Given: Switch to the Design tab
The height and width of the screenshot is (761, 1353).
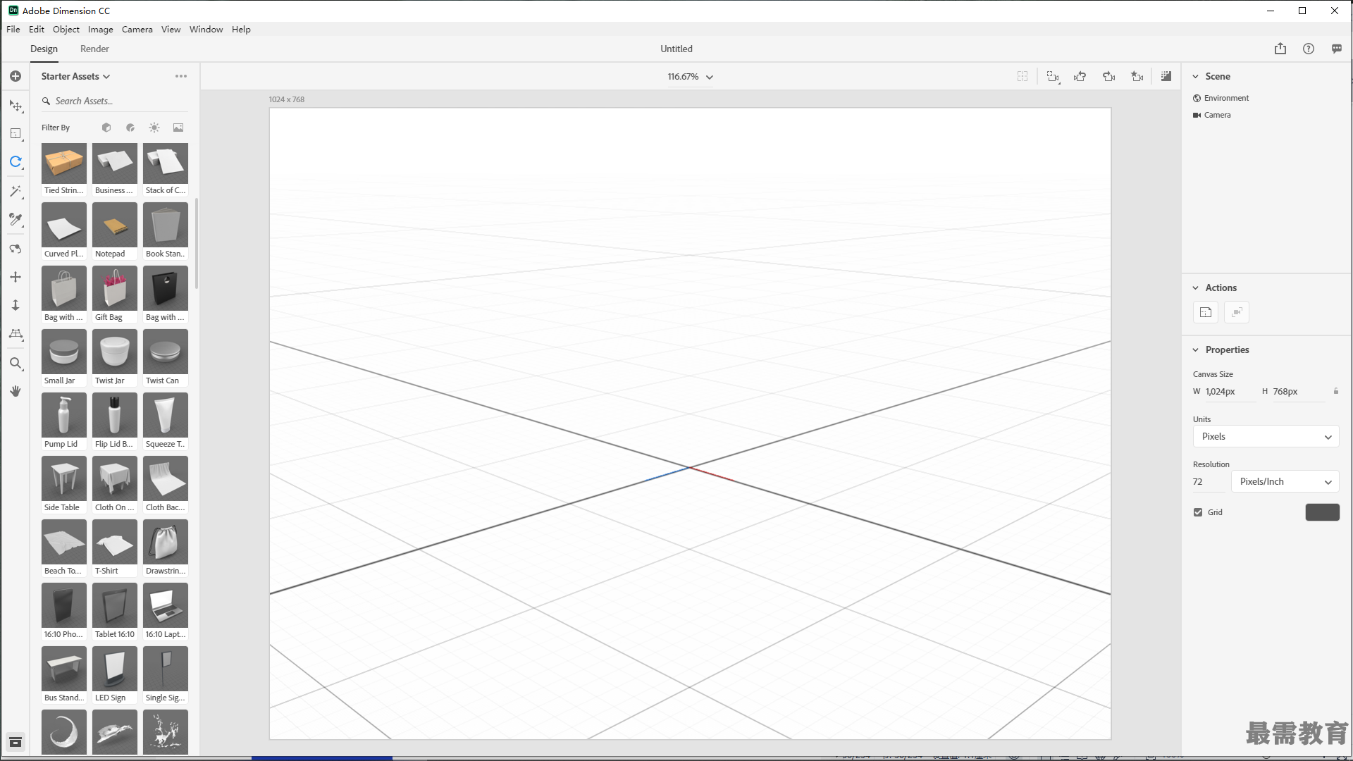Looking at the screenshot, I should 44,49.
